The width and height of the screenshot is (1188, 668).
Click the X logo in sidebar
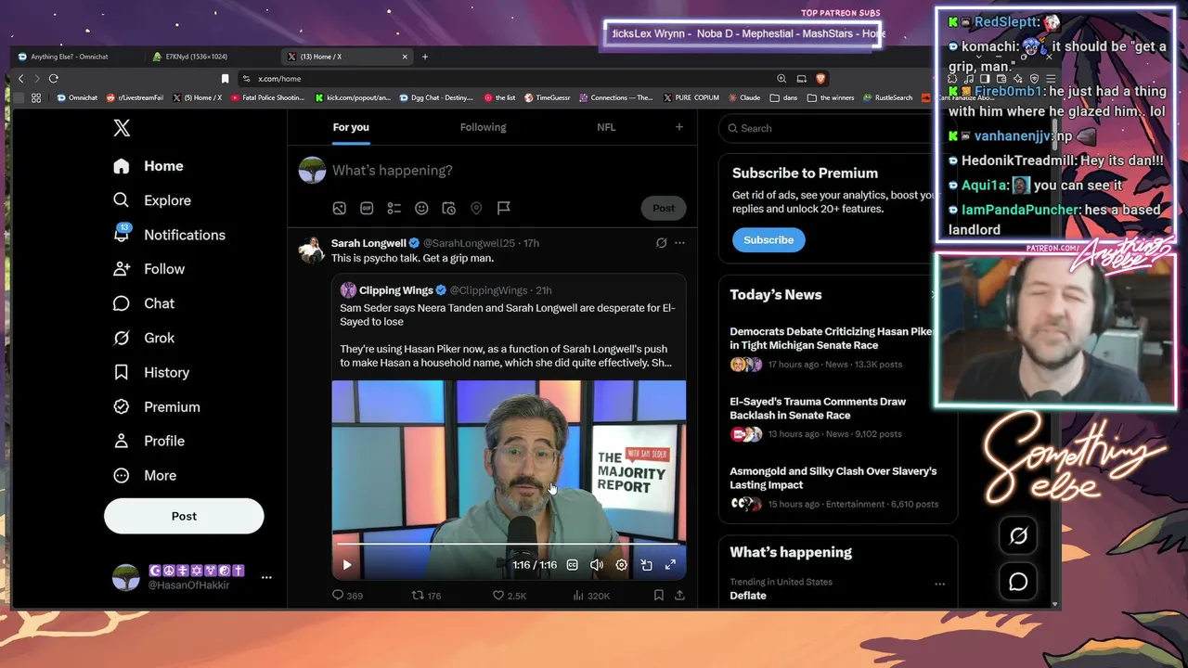click(x=122, y=128)
